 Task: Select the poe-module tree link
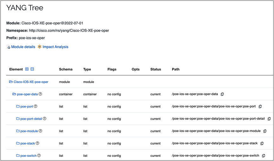point(29,131)
